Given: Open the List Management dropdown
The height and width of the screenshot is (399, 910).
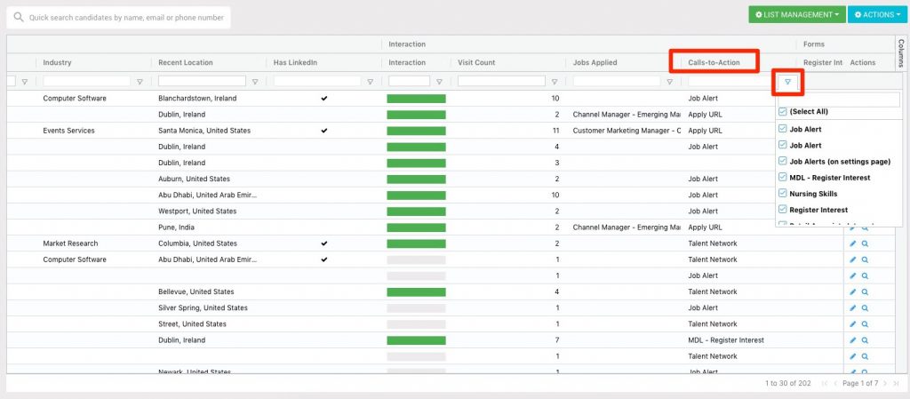Looking at the screenshot, I should coord(796,15).
